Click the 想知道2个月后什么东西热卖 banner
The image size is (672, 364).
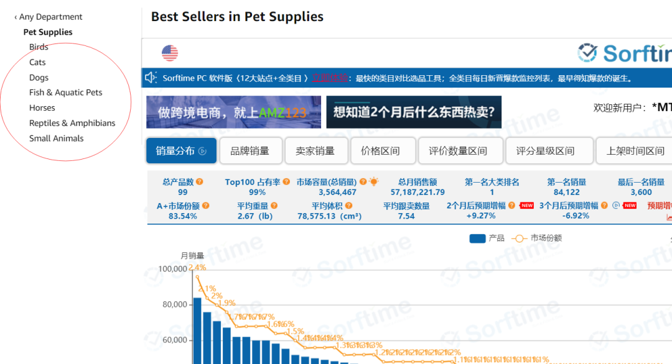pyautogui.click(x=414, y=112)
